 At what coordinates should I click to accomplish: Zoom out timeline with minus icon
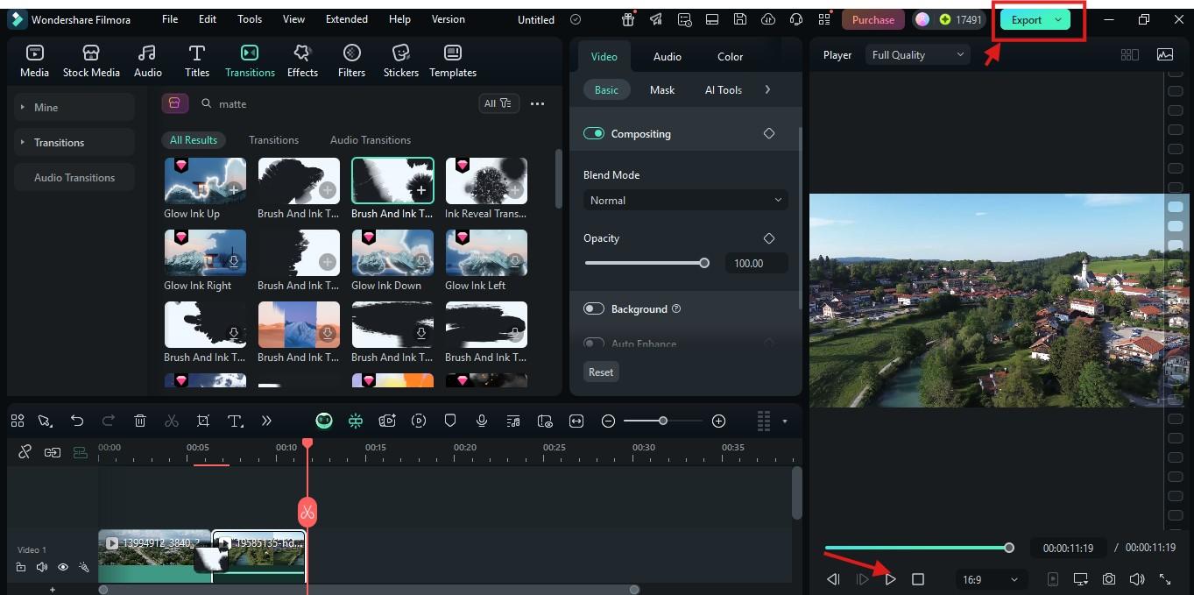tap(608, 421)
